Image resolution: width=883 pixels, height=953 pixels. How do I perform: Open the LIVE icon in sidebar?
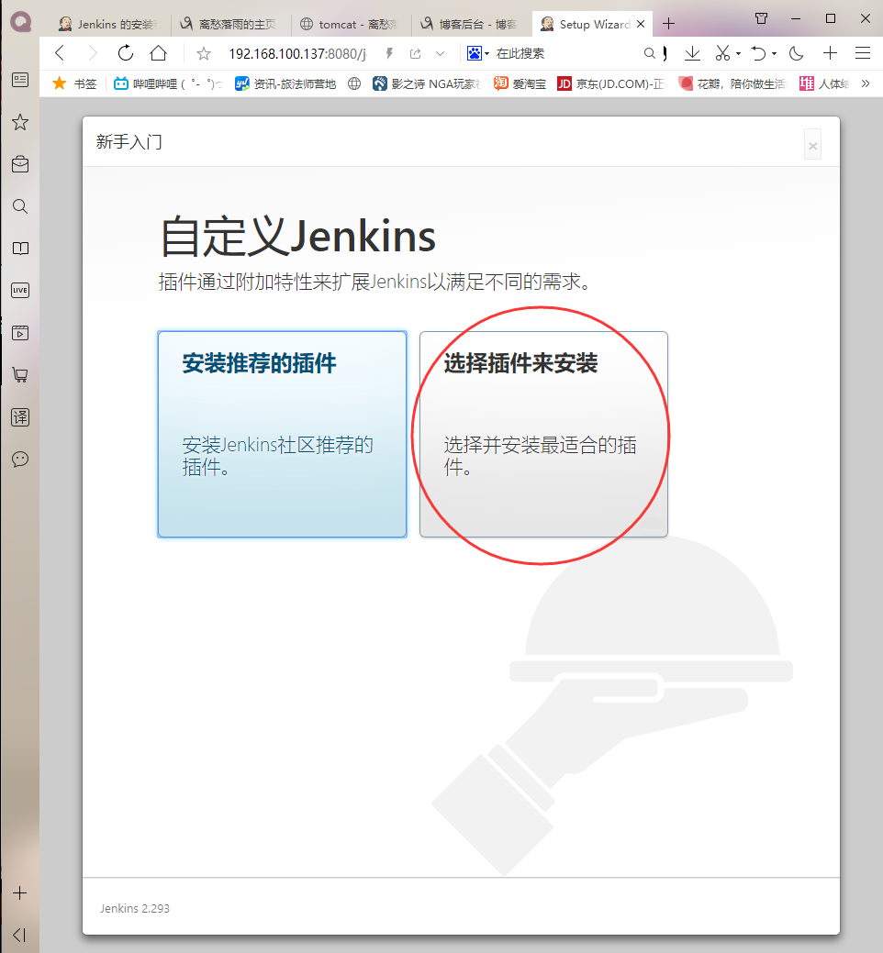tap(20, 291)
